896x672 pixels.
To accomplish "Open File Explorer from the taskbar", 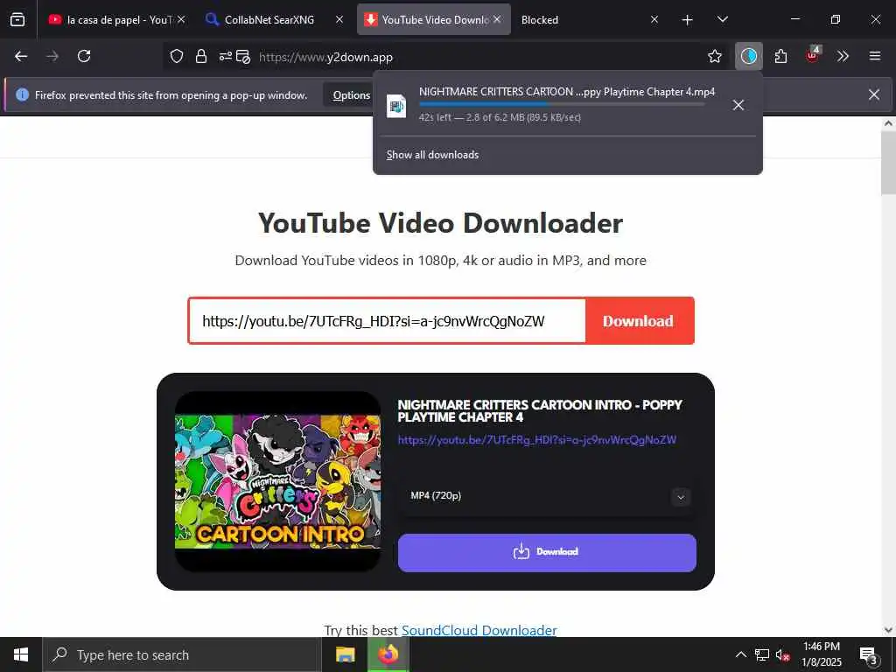I will pos(345,654).
